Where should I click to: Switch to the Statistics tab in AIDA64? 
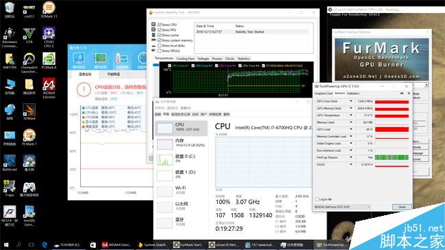click(244, 59)
